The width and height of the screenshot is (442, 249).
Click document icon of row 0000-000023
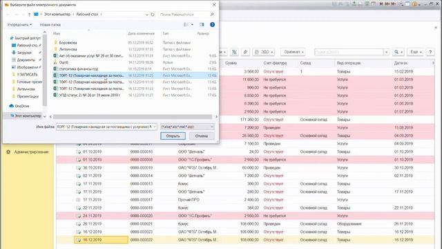pos(79,232)
